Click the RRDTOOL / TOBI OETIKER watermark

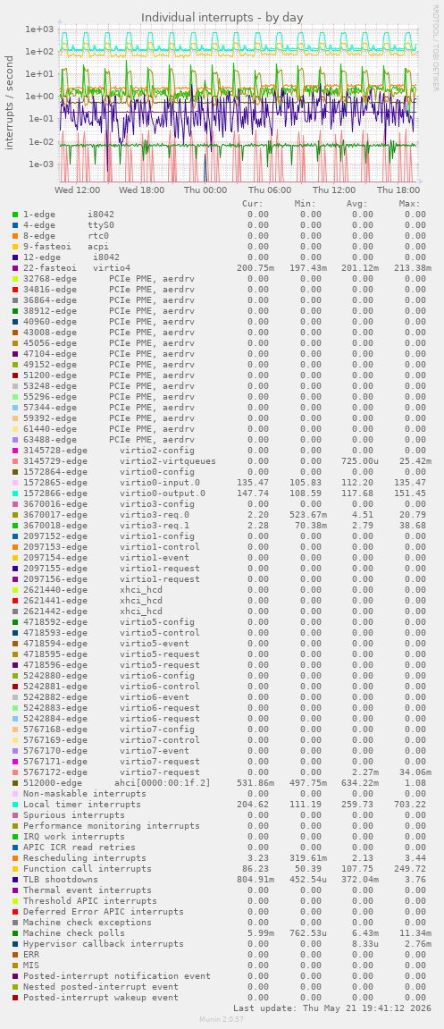click(435, 48)
